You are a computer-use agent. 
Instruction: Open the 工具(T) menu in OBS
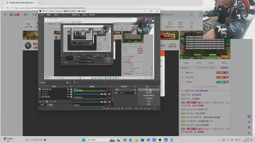coord(84,15)
